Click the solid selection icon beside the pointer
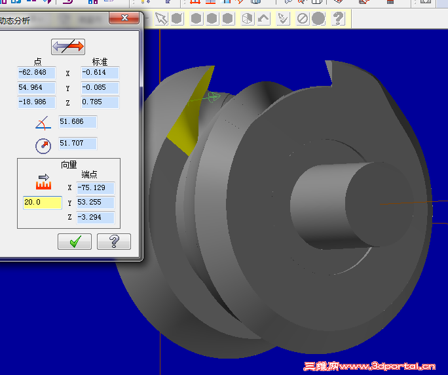The image size is (448, 375). click(177, 19)
